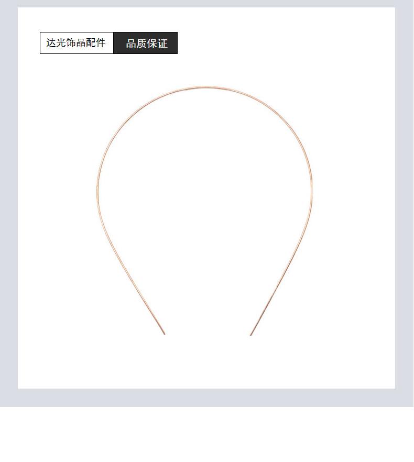Select the top arc of the headband

206,87
